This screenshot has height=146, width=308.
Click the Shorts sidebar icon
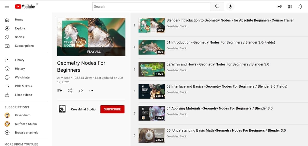point(7,37)
